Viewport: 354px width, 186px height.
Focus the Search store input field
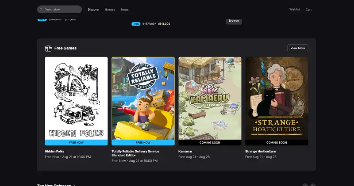[60, 9]
